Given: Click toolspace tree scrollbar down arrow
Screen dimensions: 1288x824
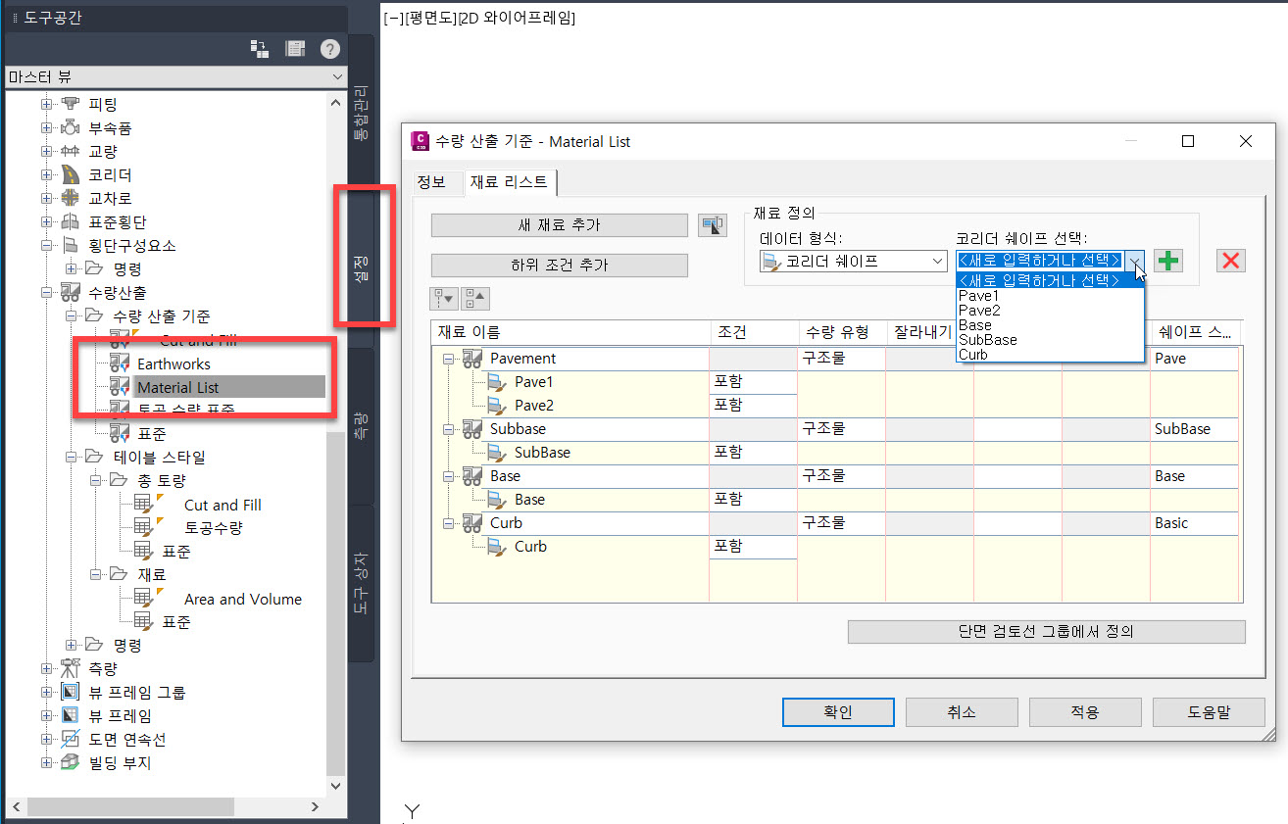Looking at the screenshot, I should (x=337, y=786).
